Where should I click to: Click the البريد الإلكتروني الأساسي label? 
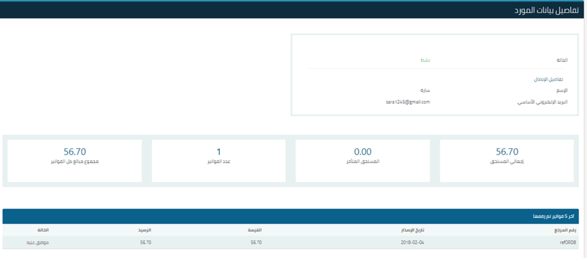(x=542, y=102)
